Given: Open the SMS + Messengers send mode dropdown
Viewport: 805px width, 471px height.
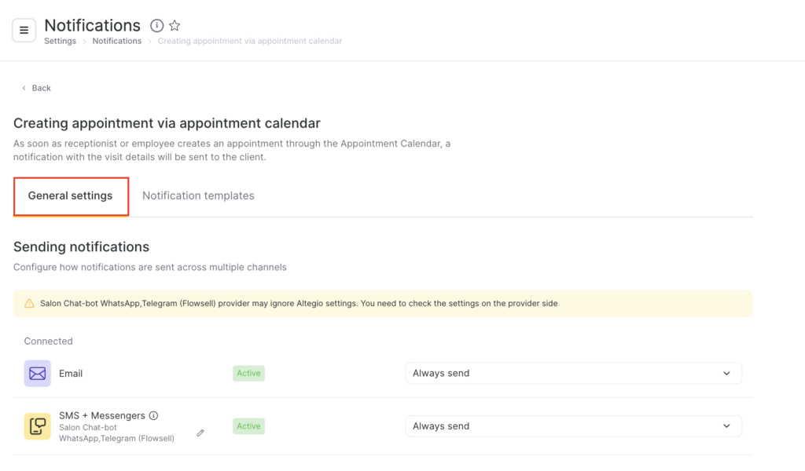Looking at the screenshot, I should click(x=573, y=426).
